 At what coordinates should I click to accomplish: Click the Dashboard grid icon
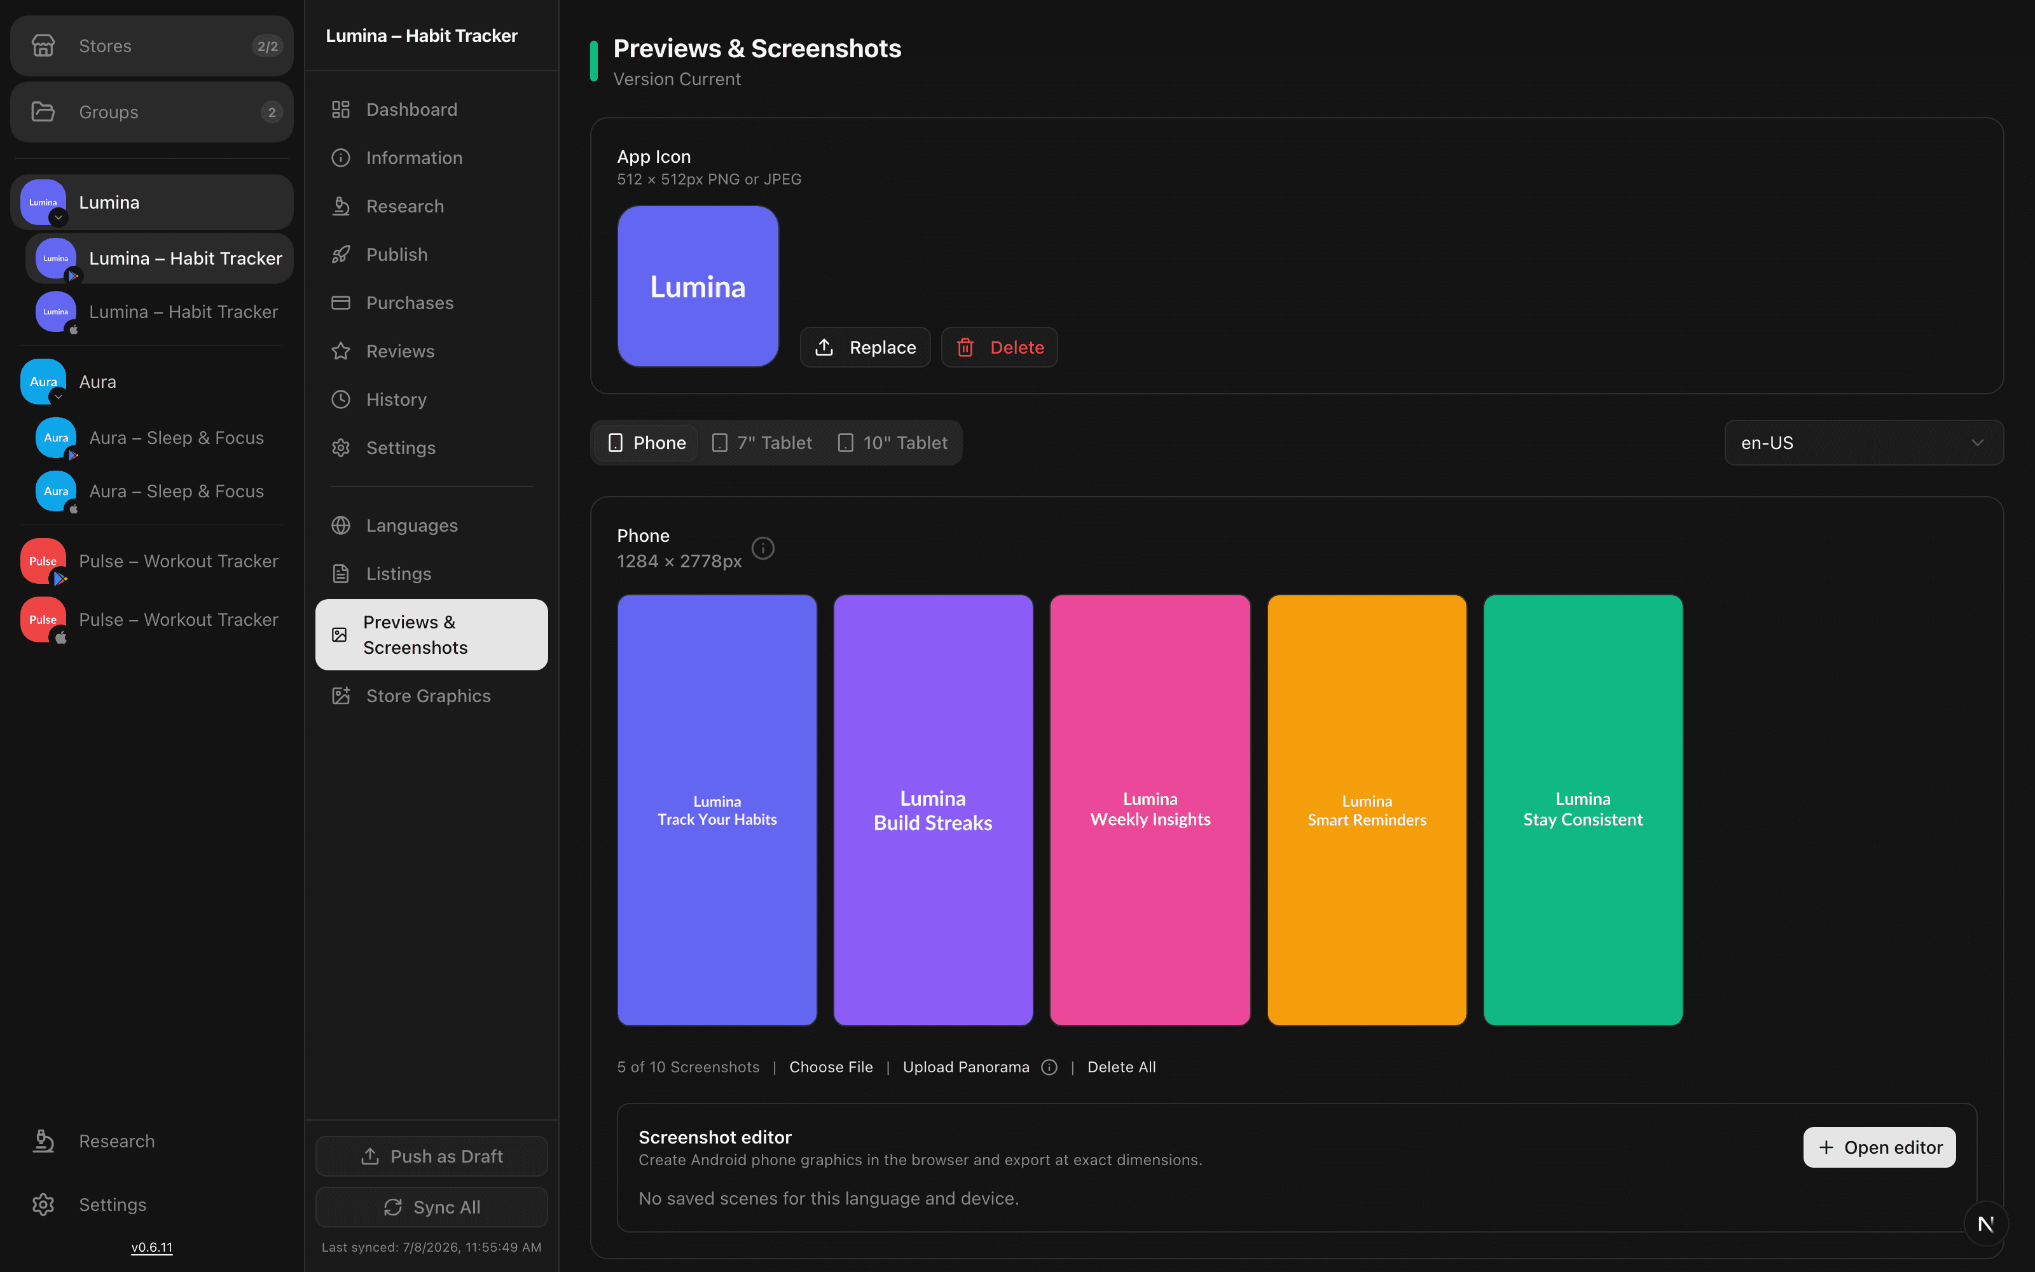(x=341, y=109)
